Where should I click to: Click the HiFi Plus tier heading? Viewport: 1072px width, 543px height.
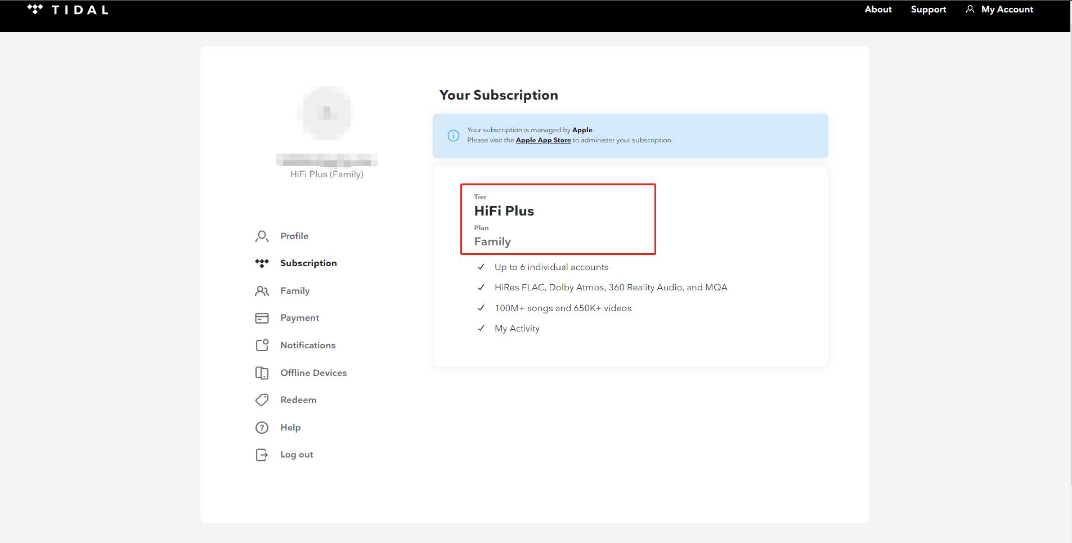coord(504,211)
